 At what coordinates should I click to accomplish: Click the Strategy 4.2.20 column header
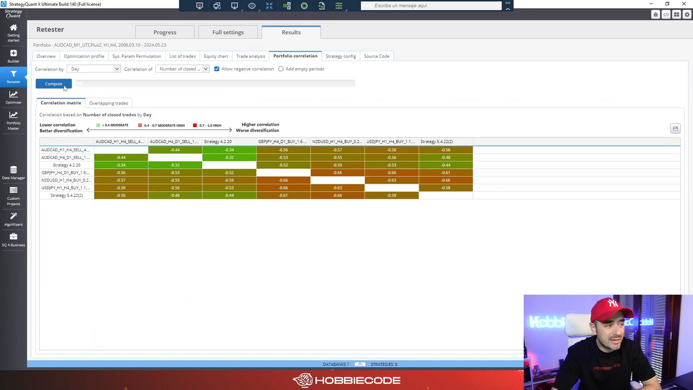coord(229,142)
